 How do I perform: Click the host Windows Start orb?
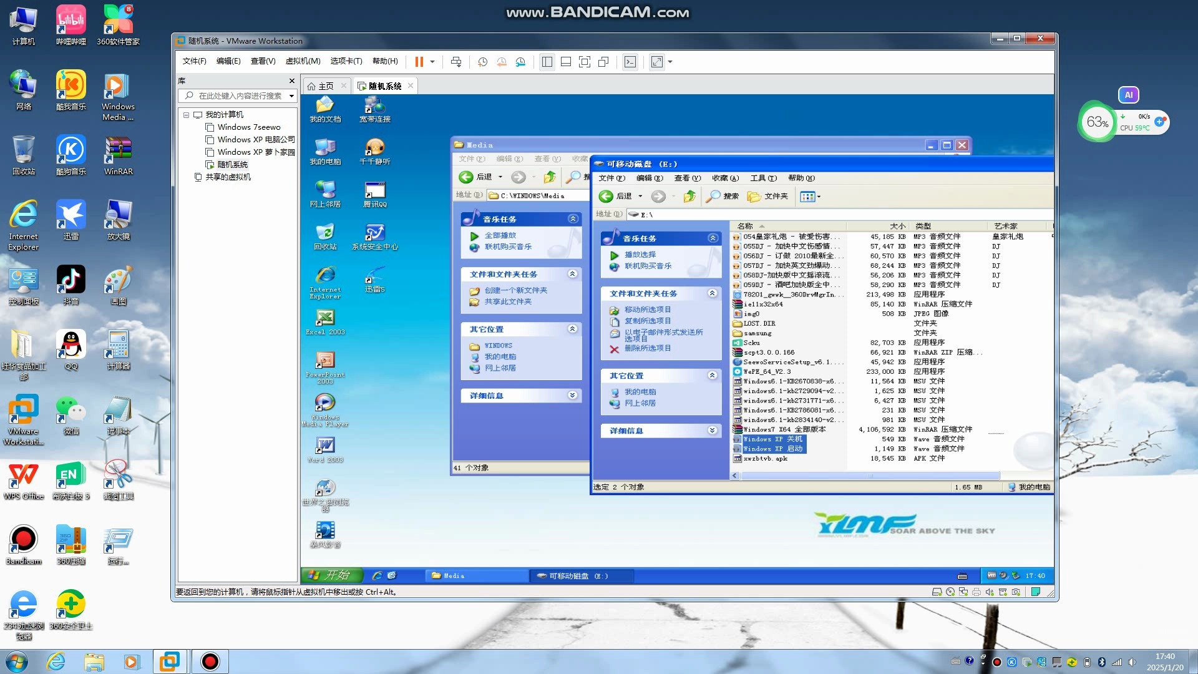(17, 662)
